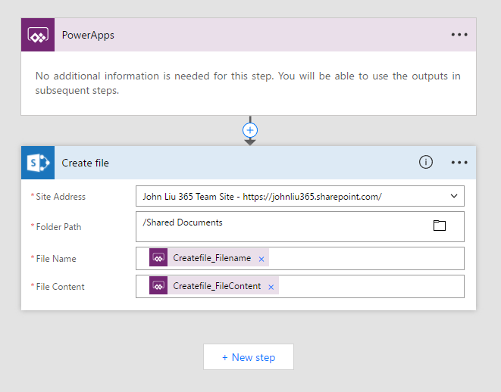
Task: Show info for the Create file action
Action: [426, 163]
